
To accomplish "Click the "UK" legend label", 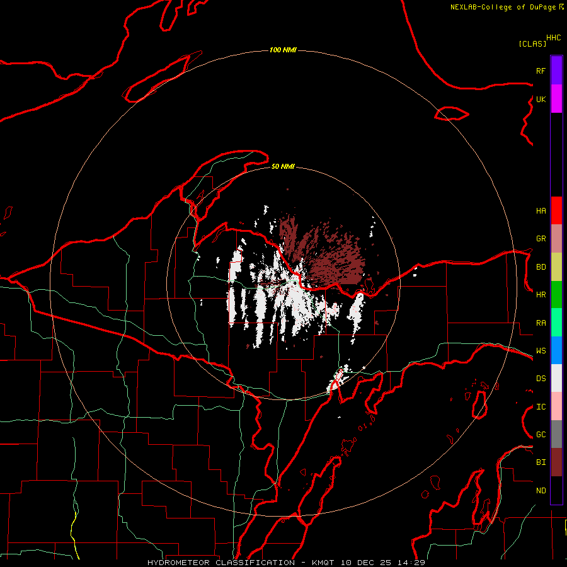I will coord(541,99).
